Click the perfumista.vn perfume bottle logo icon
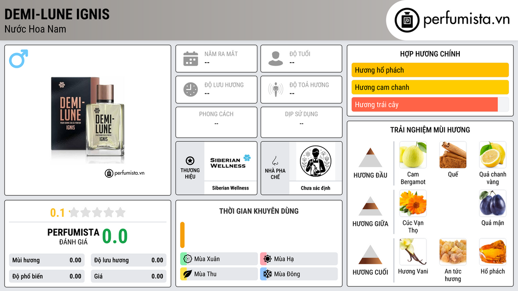This screenshot has height=291, width=518. pos(407,20)
